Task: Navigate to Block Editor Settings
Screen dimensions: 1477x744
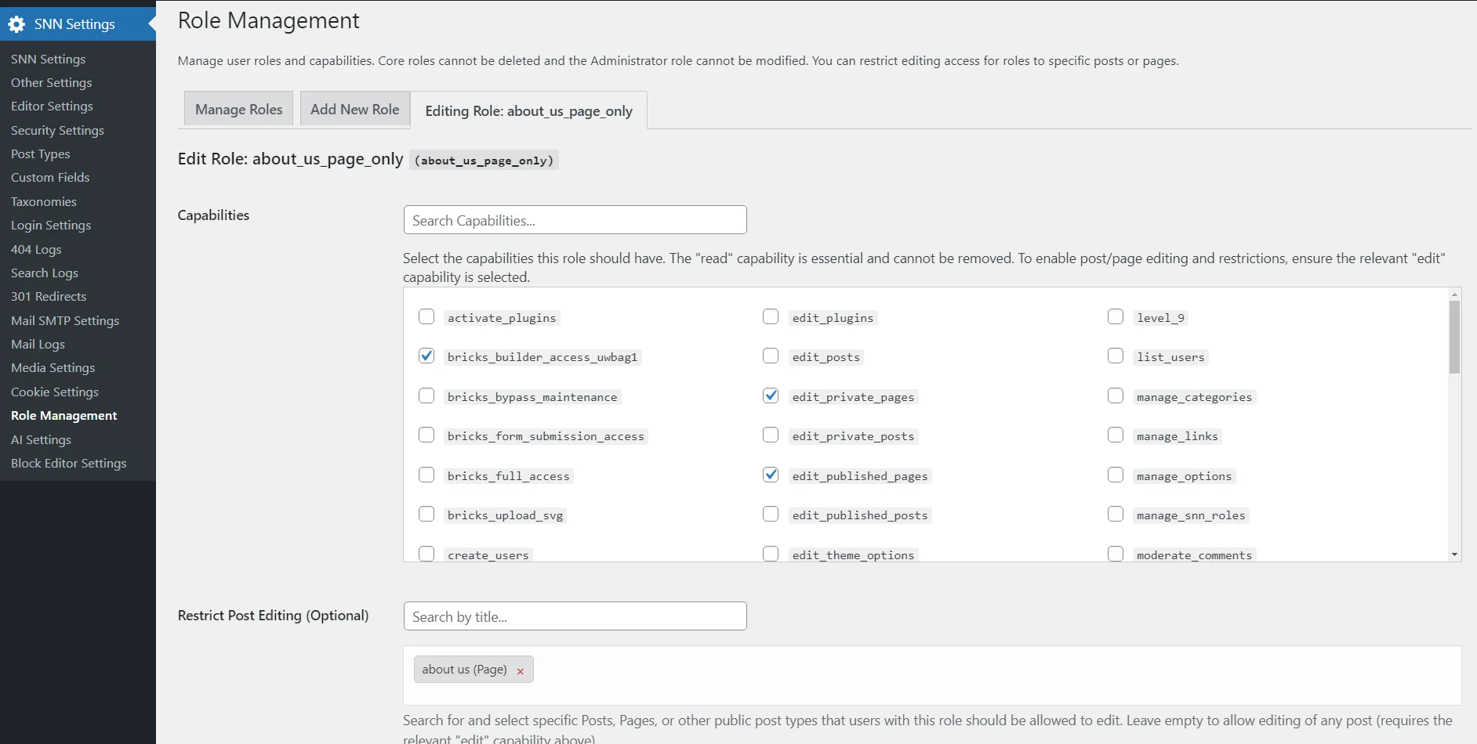Action: click(x=68, y=463)
